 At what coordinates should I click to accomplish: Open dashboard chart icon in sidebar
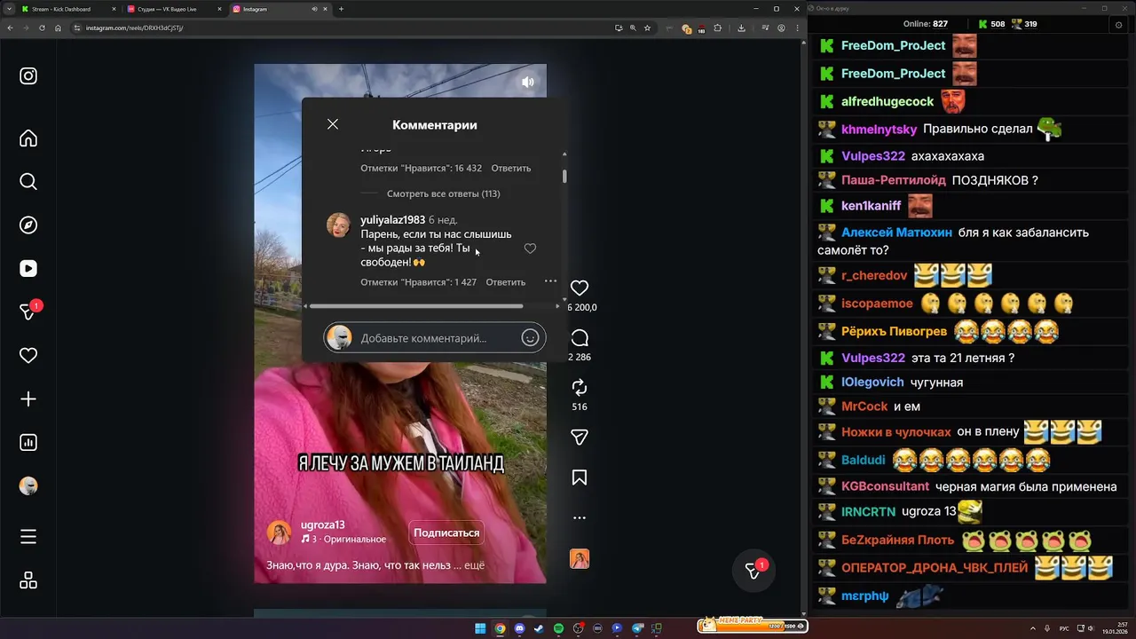[28, 443]
